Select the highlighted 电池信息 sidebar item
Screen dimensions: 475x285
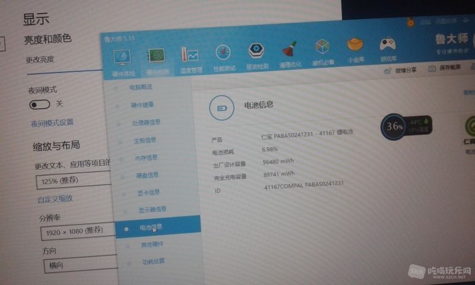(158, 227)
